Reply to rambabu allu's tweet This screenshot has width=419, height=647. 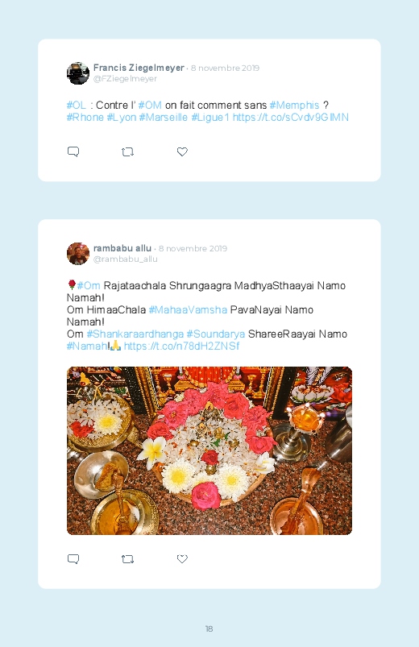pyautogui.click(x=73, y=559)
